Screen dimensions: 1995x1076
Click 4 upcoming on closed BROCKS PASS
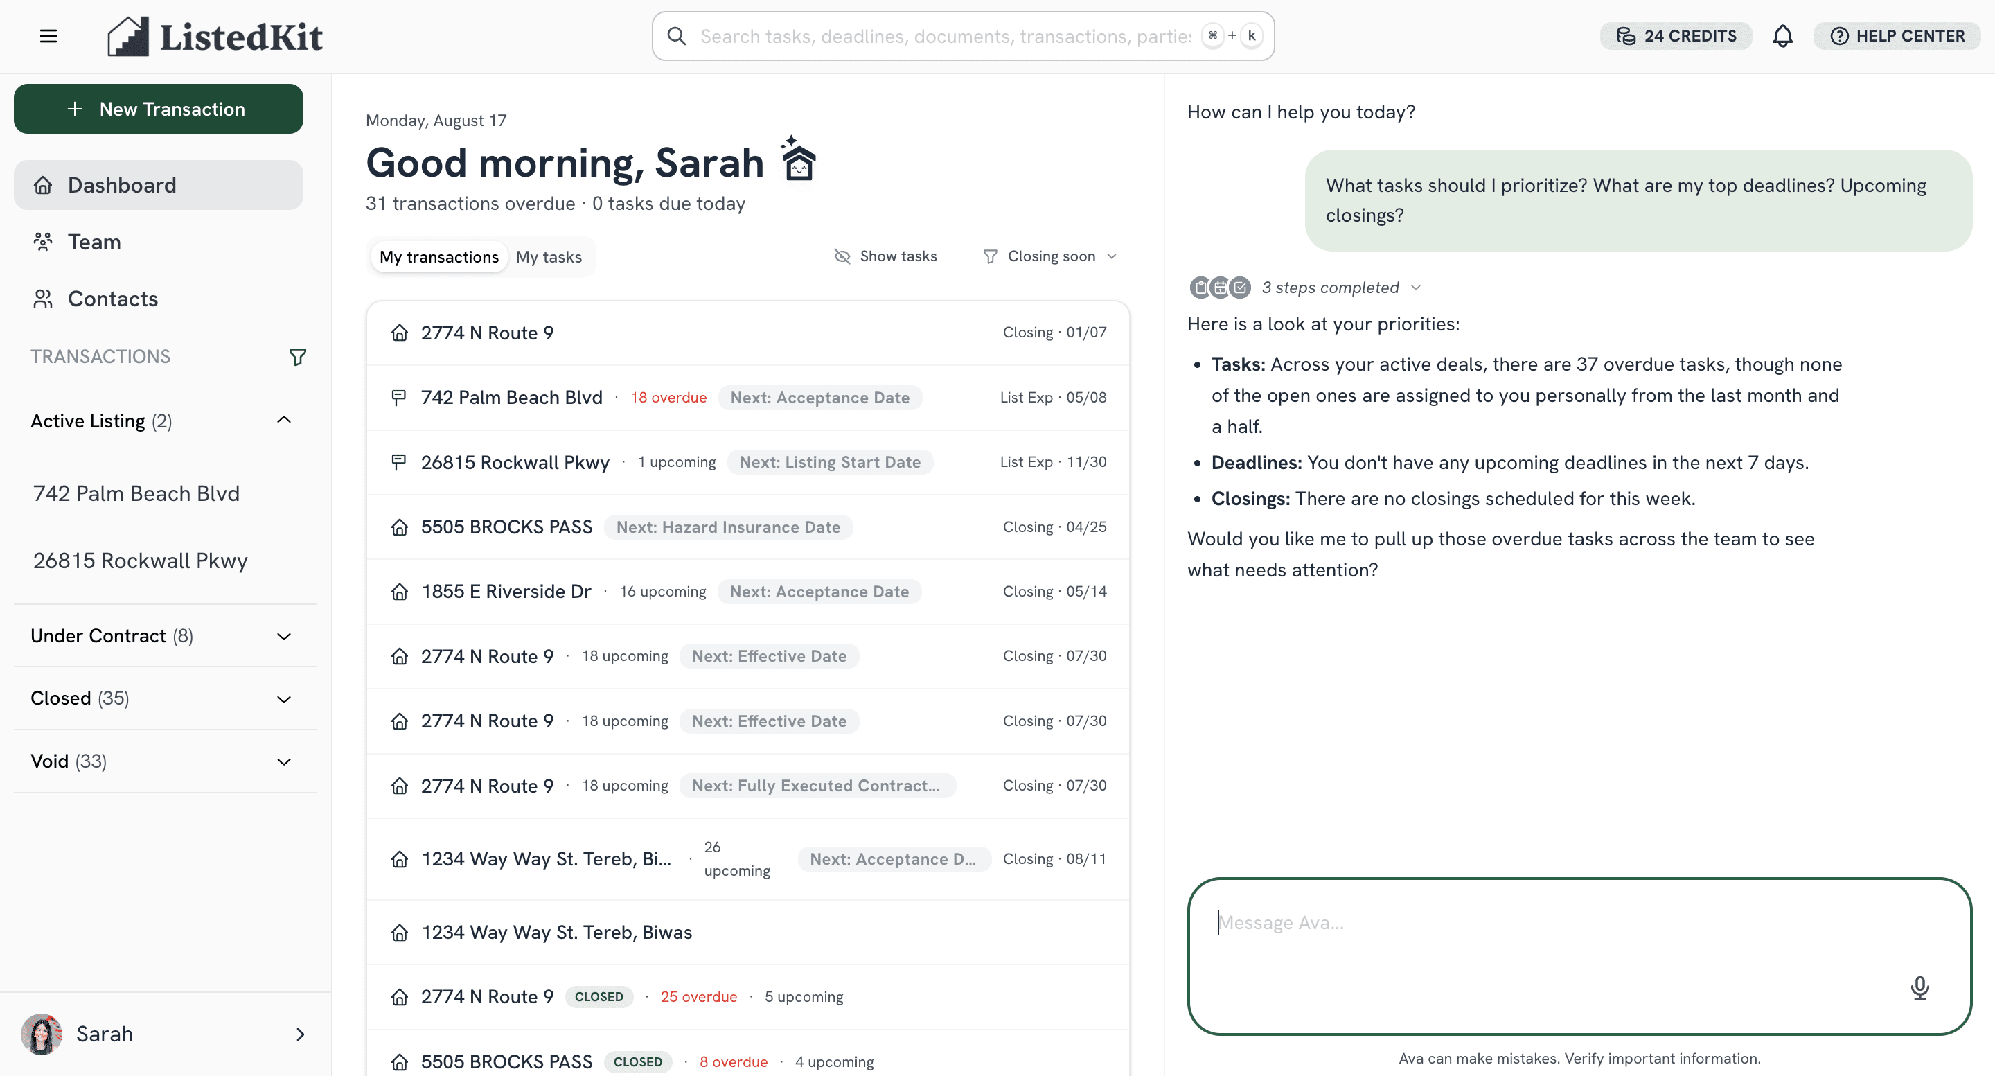coord(833,1062)
